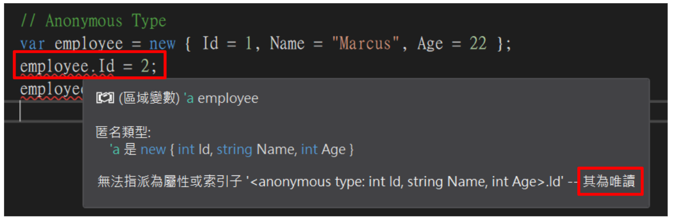
Task: Click "int Age" in the tooltip definition line
Action: [x=323, y=150]
